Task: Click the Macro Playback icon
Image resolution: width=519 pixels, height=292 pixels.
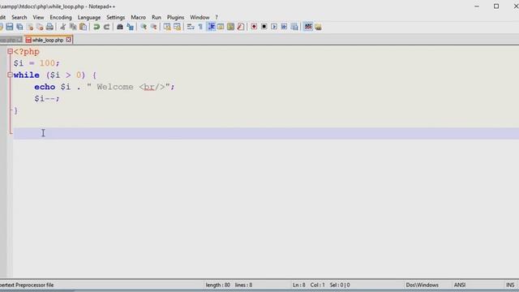Action: click(x=274, y=27)
